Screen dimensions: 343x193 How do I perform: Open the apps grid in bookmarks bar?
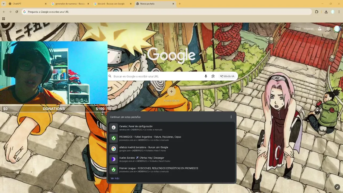(x=3, y=19)
